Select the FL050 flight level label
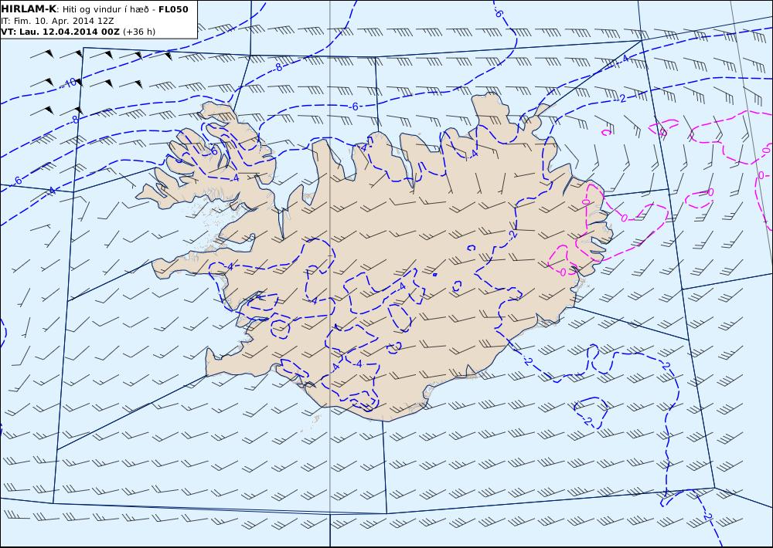This screenshot has width=773, height=548. click(173, 8)
